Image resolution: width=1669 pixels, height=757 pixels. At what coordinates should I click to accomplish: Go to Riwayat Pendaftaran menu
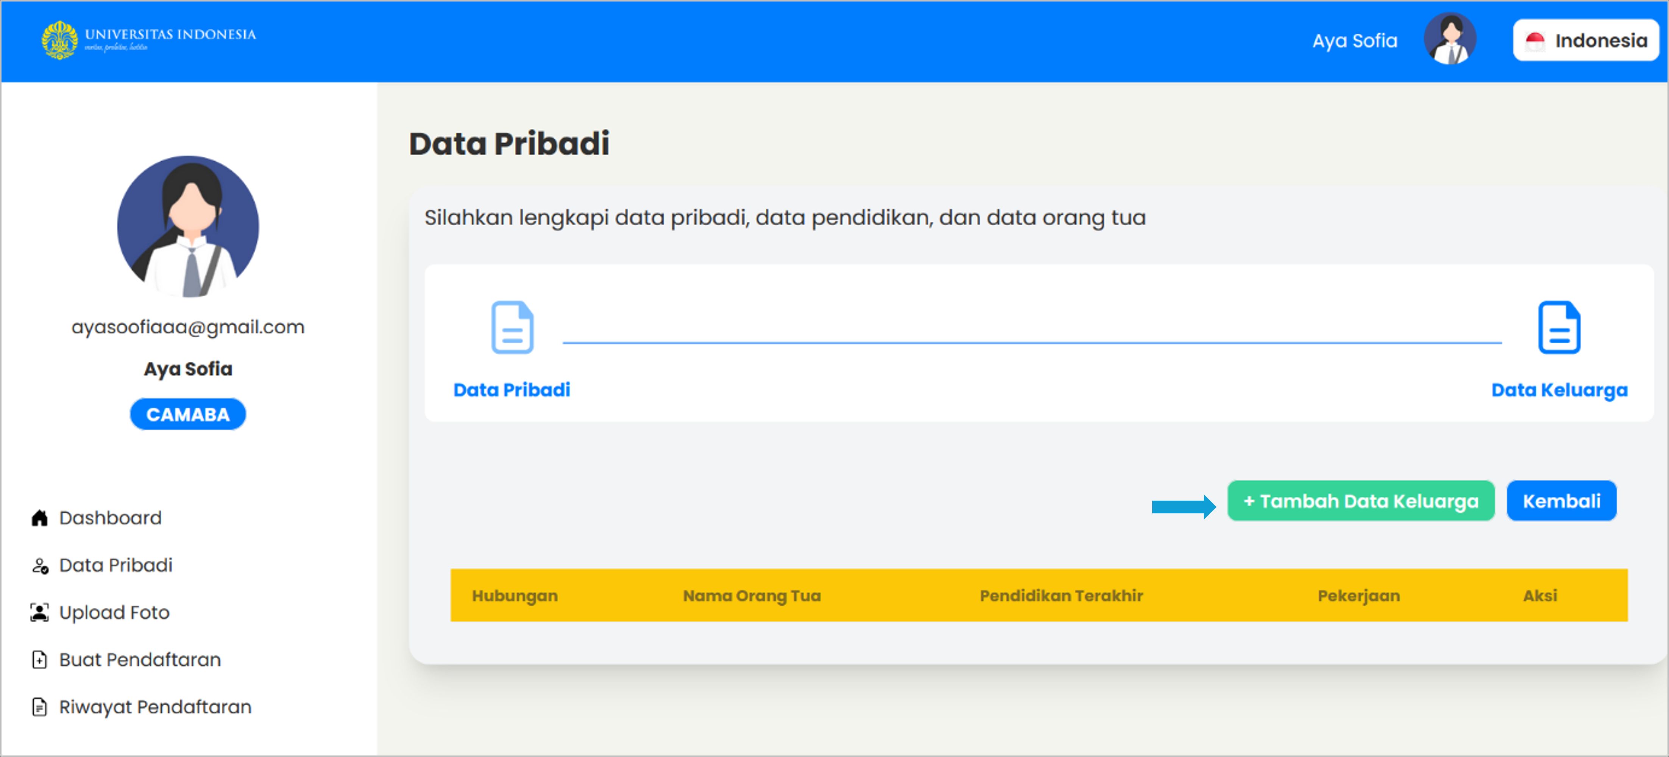(155, 707)
